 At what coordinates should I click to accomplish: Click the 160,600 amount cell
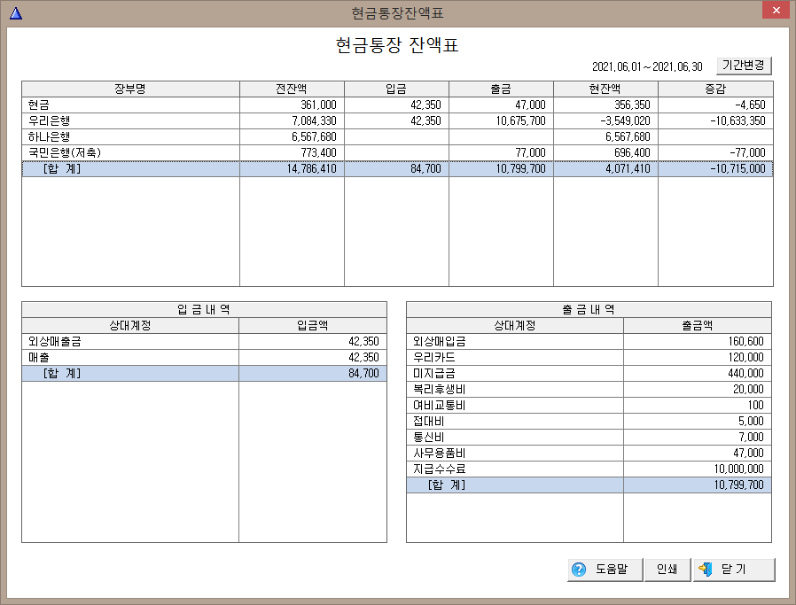coord(698,341)
